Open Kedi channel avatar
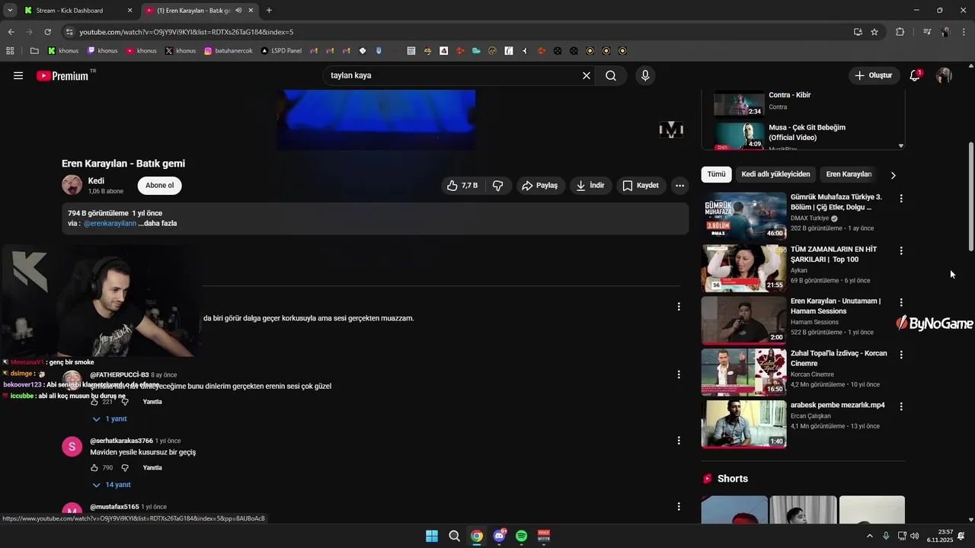 coord(72,186)
